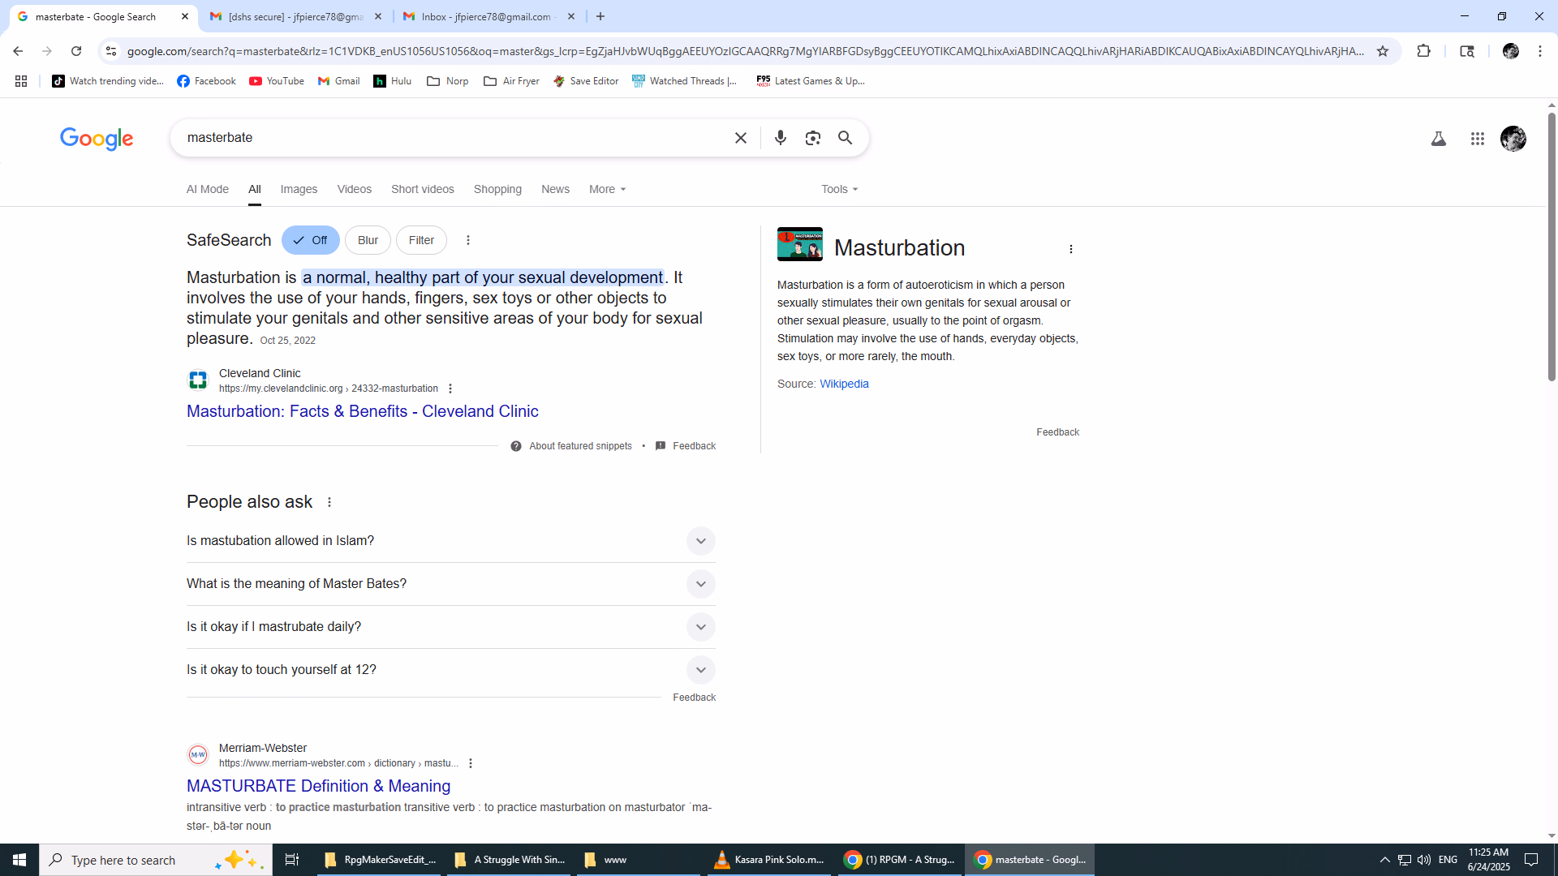Viewport: 1558px width, 876px height.
Task: Open the Tools dropdown
Action: point(839,189)
